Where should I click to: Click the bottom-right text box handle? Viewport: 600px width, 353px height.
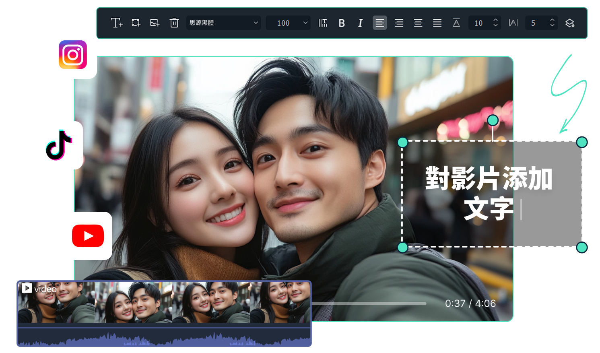(582, 248)
